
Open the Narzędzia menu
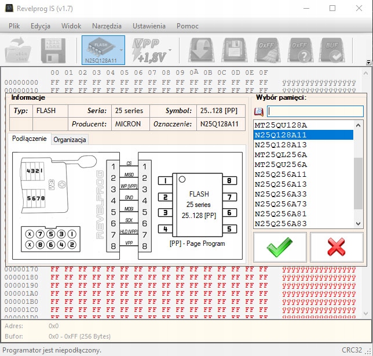click(107, 26)
